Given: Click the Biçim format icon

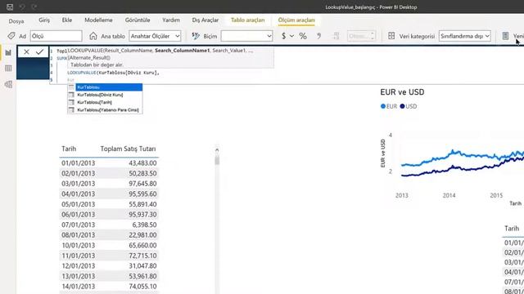Looking at the screenshot, I should [196, 36].
